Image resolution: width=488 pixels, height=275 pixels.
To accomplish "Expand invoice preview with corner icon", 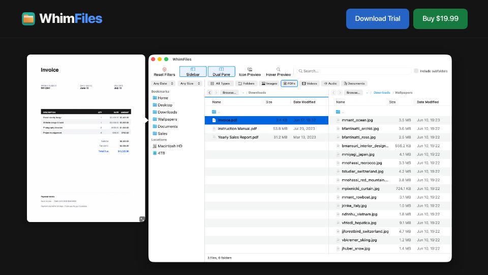I will point(142,219).
